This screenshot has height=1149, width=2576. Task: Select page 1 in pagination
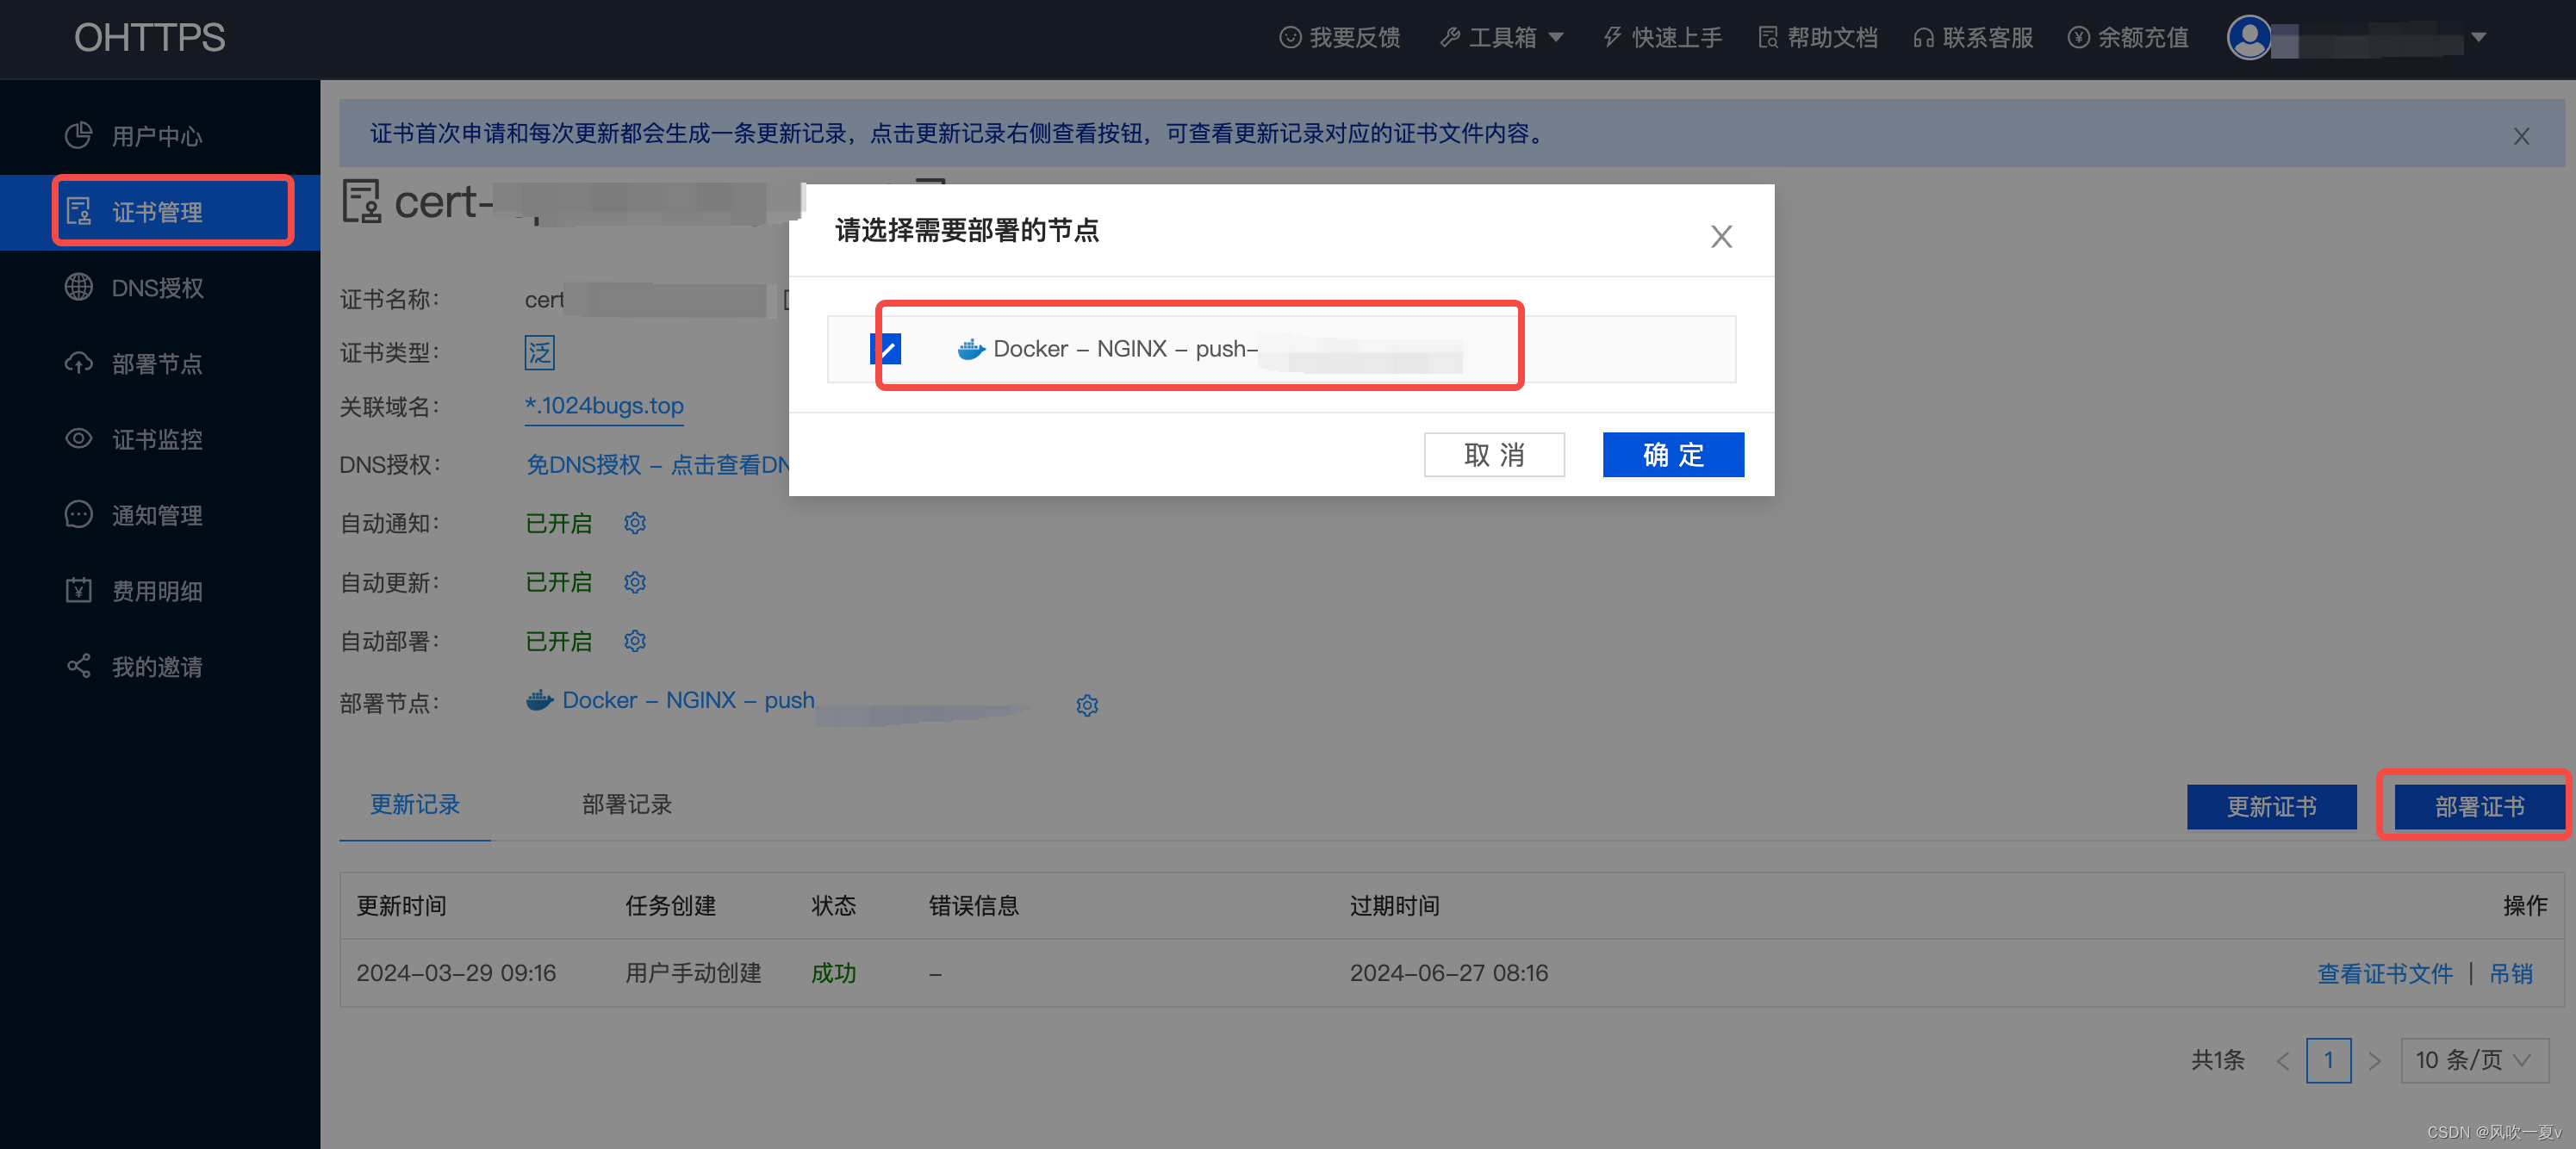2328,1060
